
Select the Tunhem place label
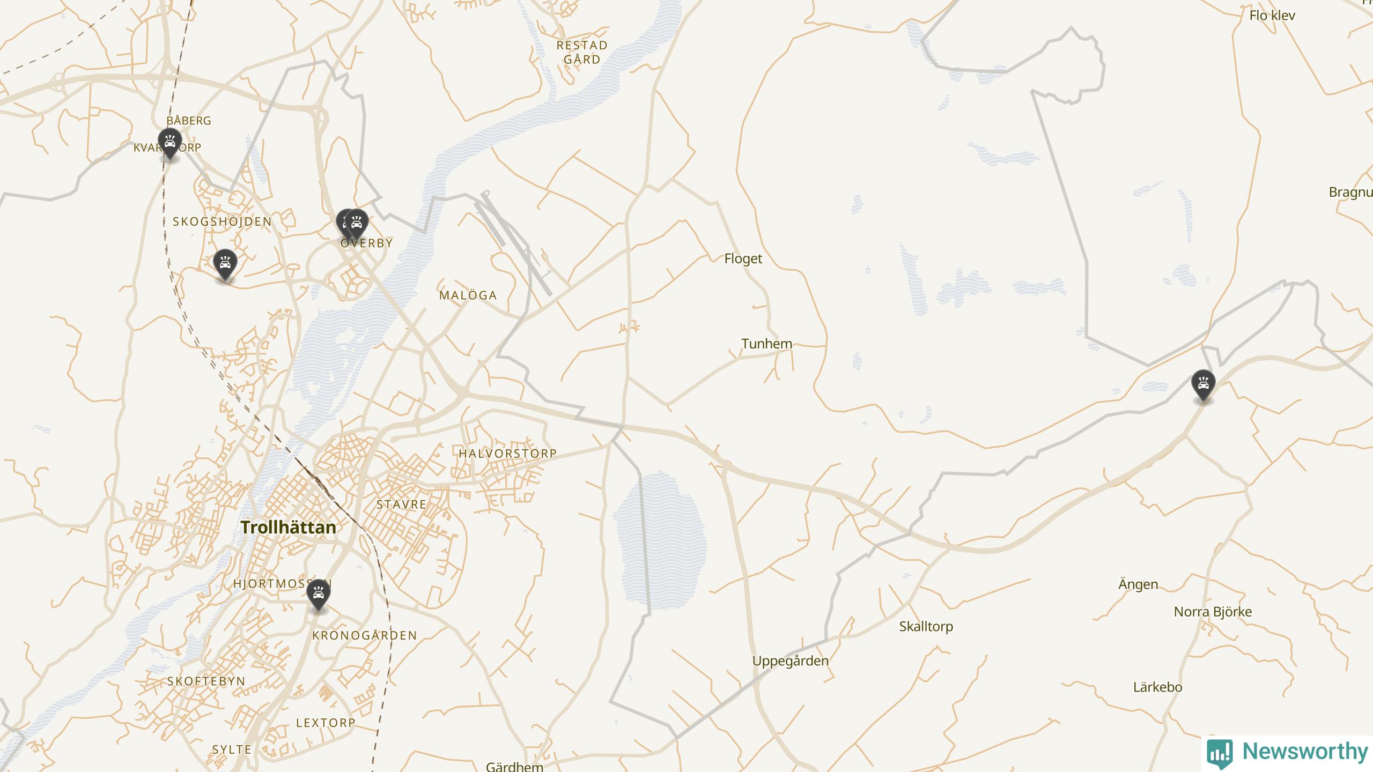click(x=766, y=344)
